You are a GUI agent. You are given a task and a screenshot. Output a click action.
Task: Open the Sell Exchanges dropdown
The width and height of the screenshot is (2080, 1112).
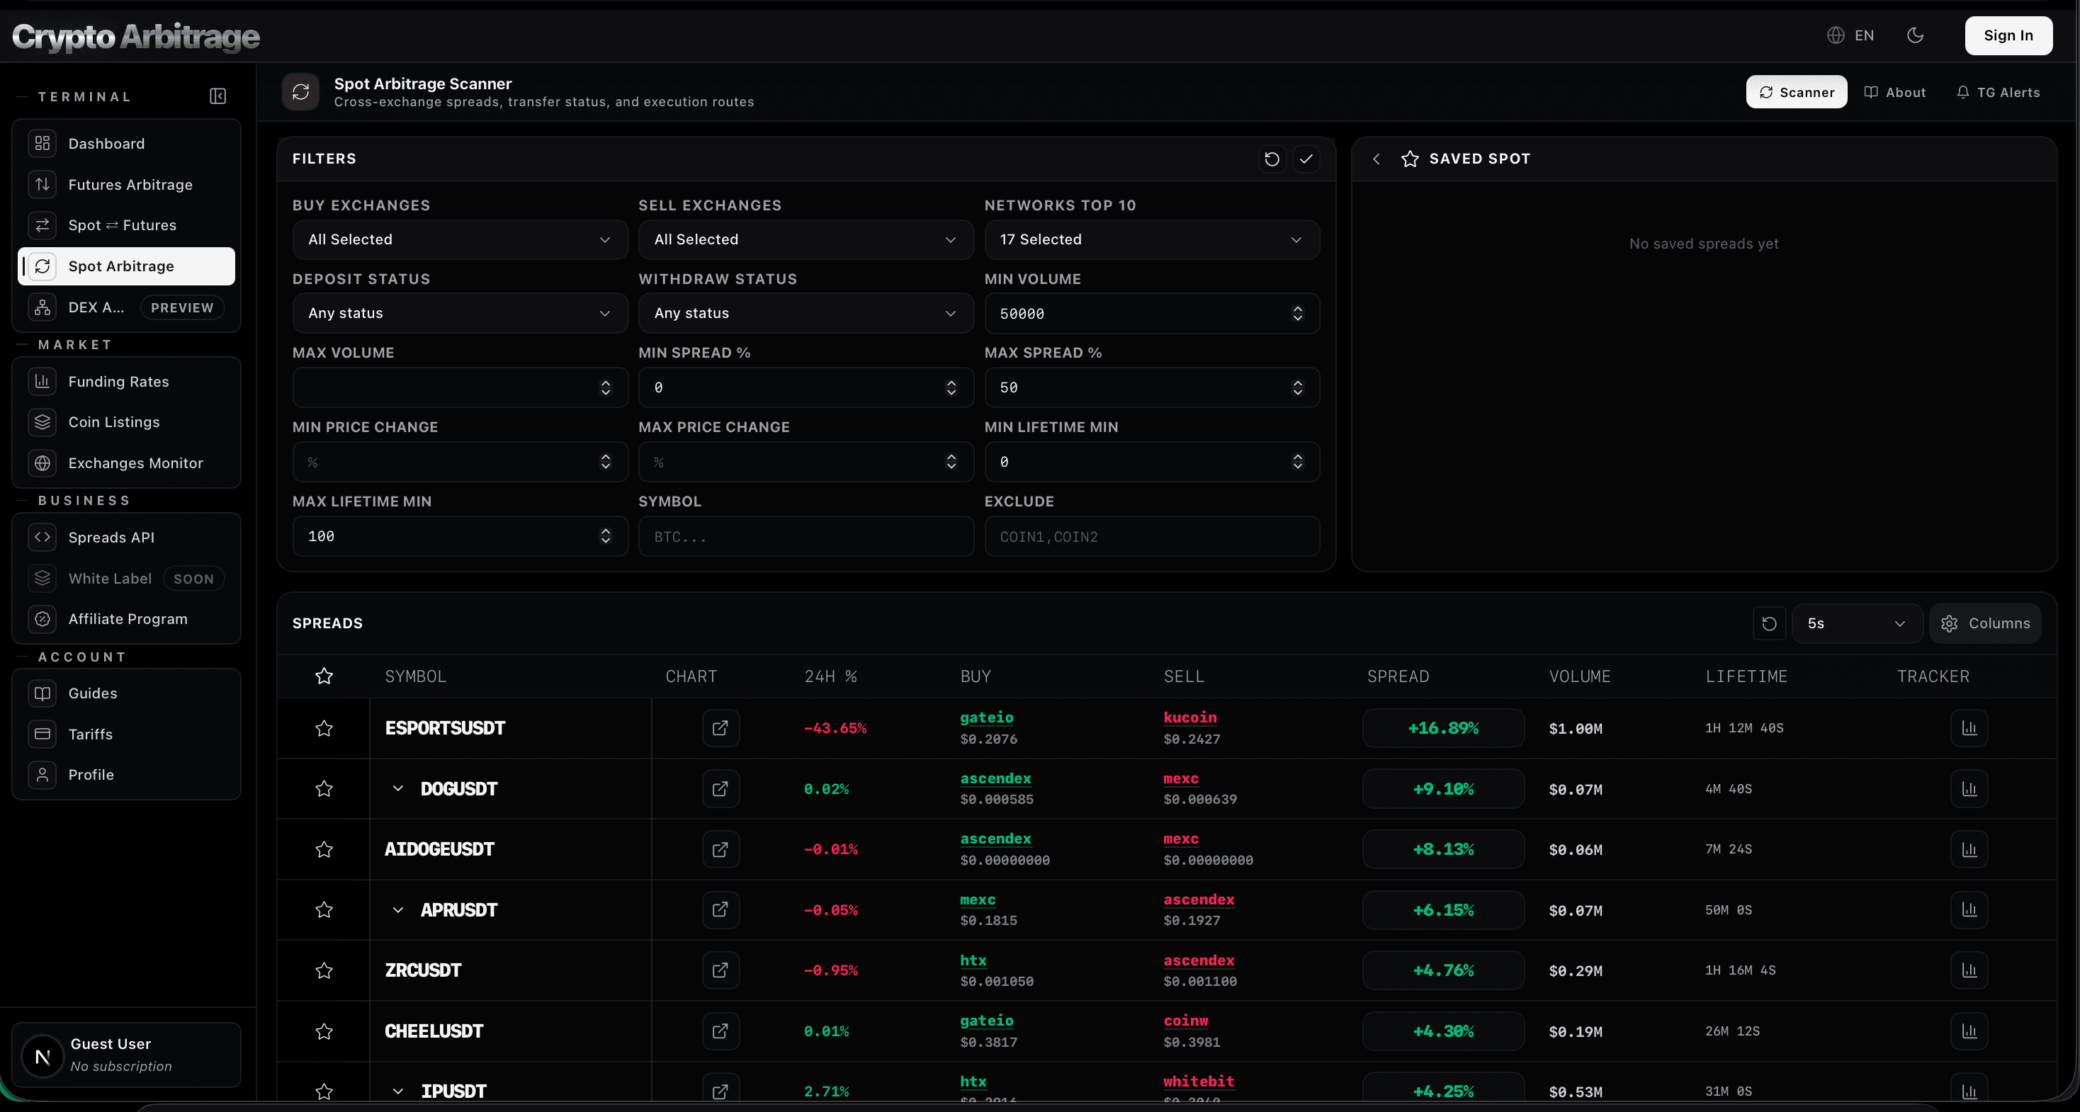coord(806,240)
